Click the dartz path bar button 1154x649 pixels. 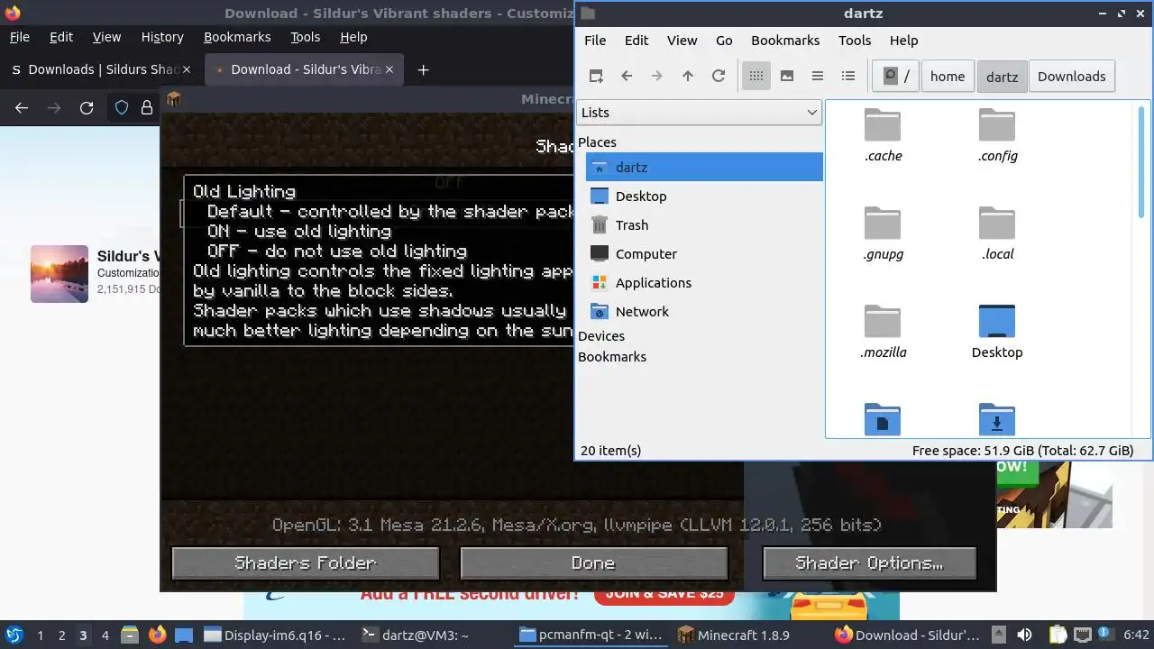(1002, 77)
